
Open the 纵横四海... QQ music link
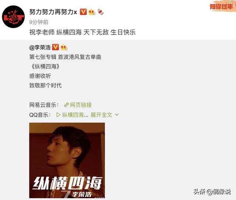(75, 115)
